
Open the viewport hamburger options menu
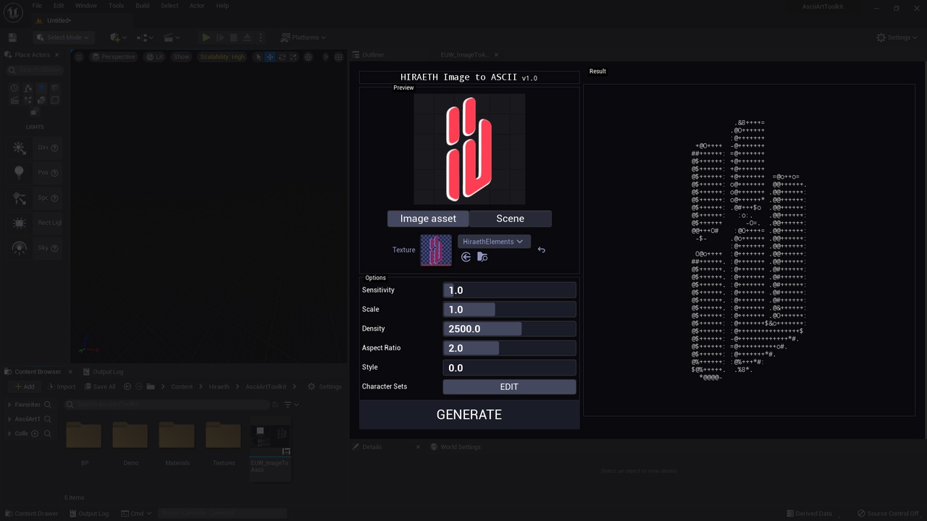pos(79,57)
